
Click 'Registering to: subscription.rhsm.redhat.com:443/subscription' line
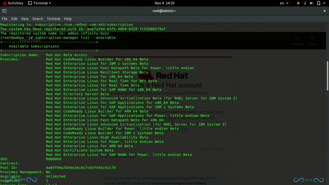click(67, 25)
